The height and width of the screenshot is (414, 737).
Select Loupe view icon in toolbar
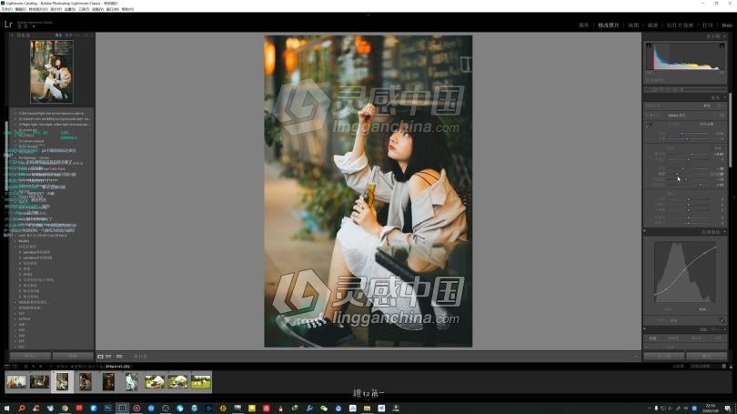point(100,356)
